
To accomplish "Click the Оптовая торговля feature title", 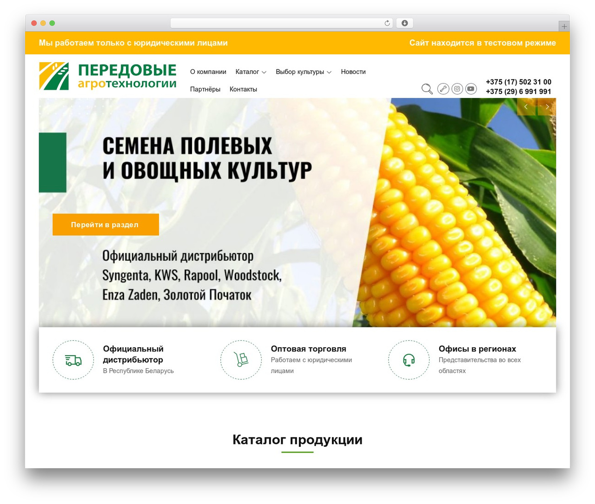I will [308, 349].
